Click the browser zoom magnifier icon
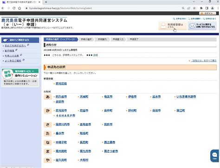Screen dimensions: 220x168 (183, 8)
